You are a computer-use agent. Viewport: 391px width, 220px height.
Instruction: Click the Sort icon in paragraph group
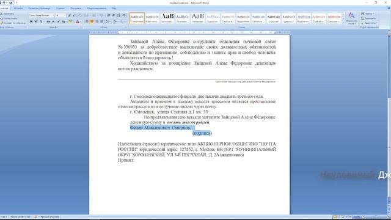[119, 15]
